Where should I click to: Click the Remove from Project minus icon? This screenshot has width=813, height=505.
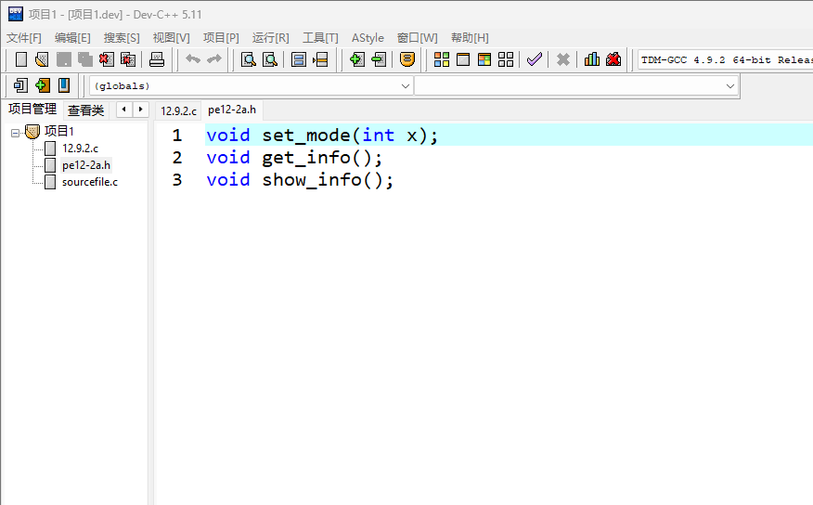pyautogui.click(x=379, y=59)
